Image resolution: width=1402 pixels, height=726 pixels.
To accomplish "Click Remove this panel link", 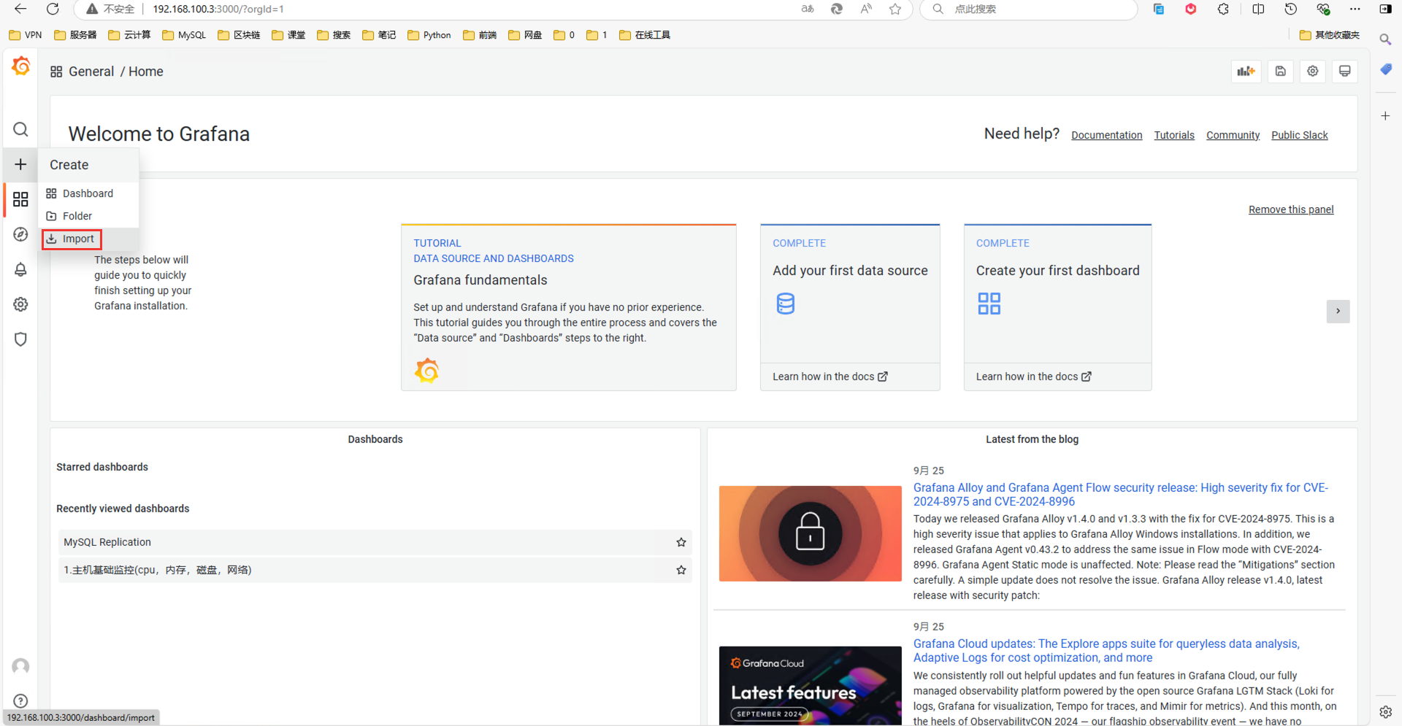I will tap(1291, 209).
